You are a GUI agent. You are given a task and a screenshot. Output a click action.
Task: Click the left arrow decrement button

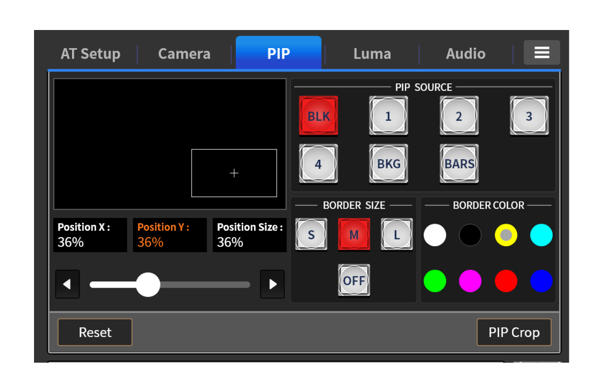(x=68, y=284)
